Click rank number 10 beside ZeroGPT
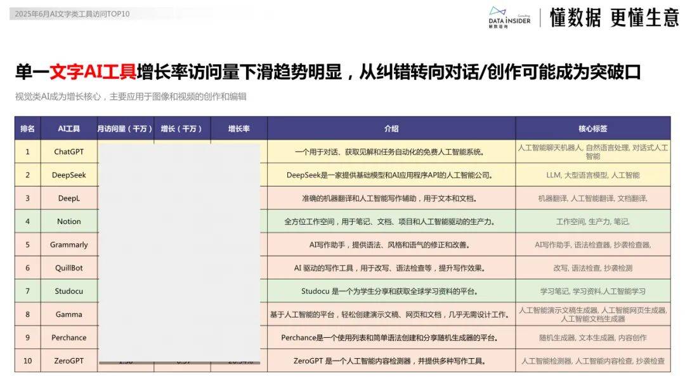 point(27,361)
